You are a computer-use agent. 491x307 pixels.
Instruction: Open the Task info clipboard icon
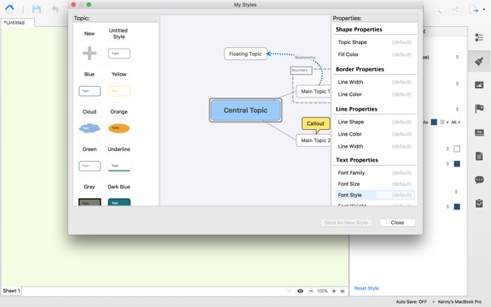point(479,203)
